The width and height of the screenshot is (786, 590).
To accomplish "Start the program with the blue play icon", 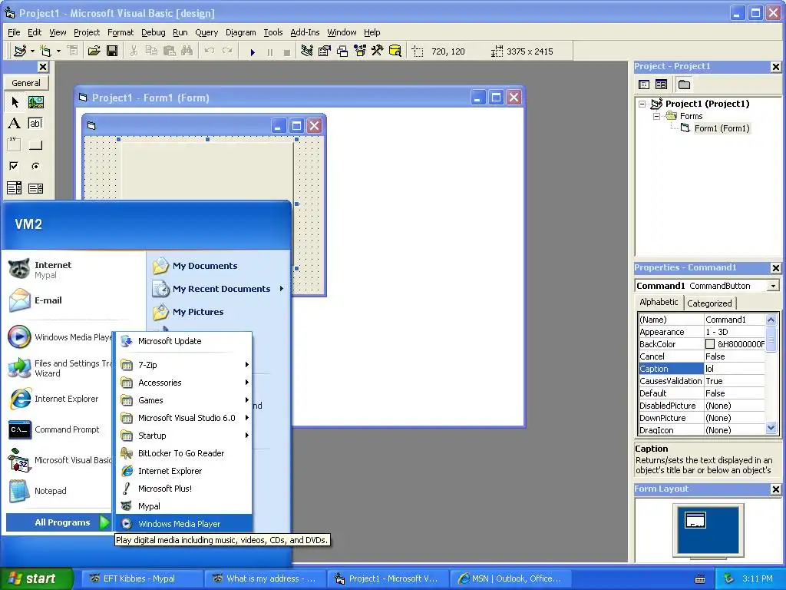I will pyautogui.click(x=253, y=51).
